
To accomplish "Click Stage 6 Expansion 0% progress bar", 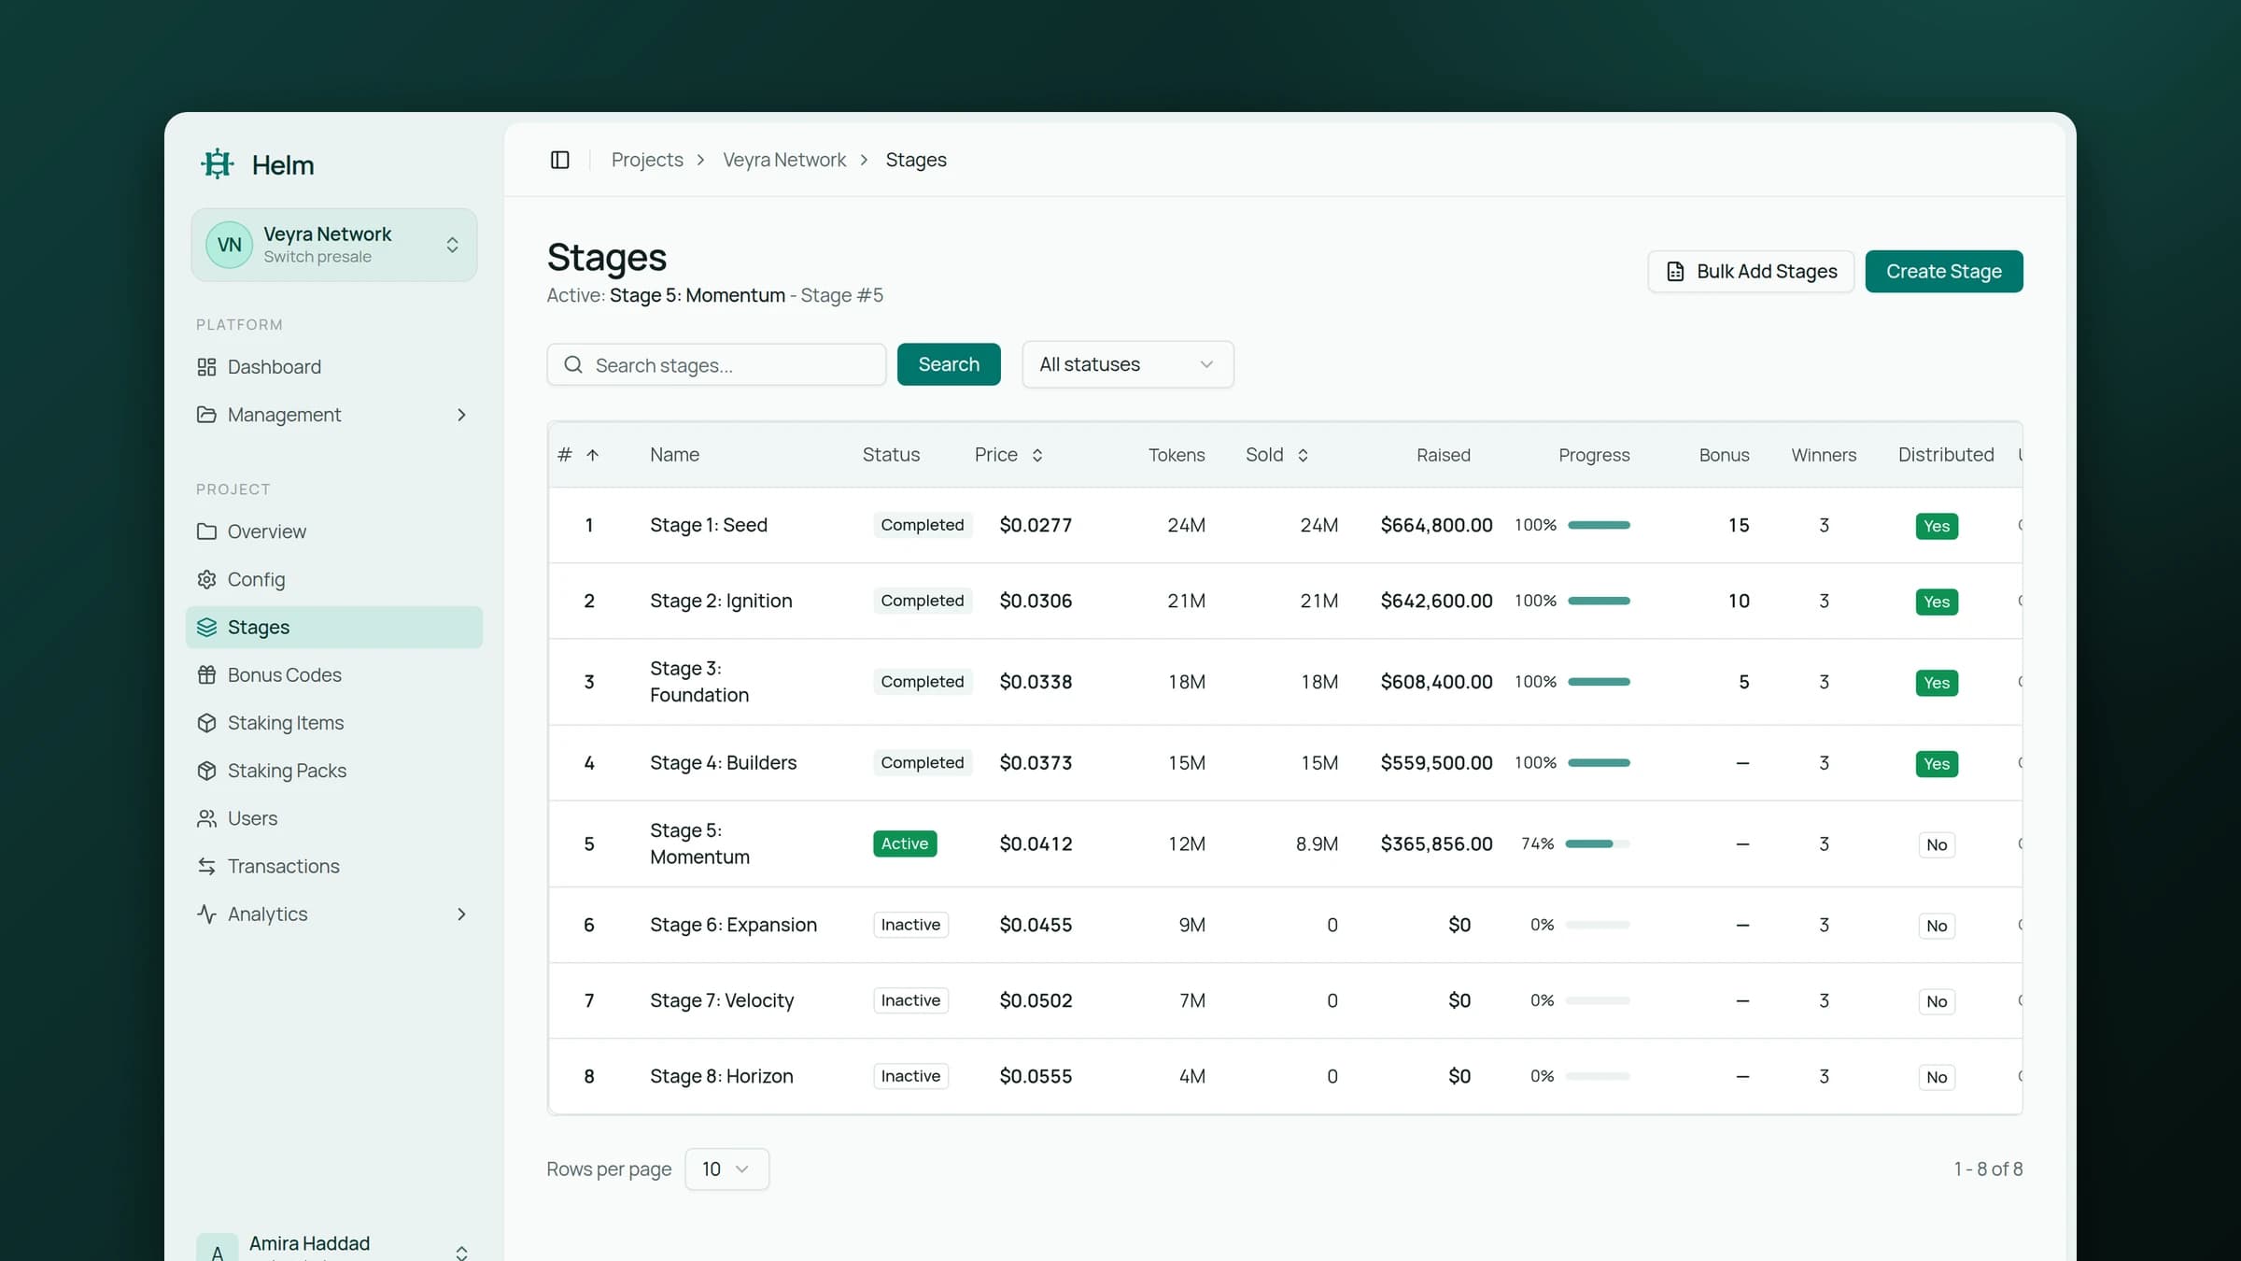I will [x=1598, y=925].
